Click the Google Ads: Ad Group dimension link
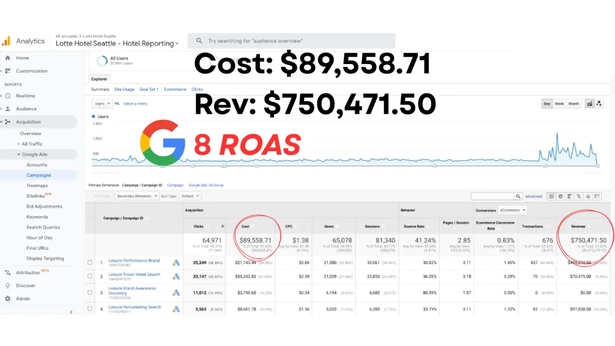Image resolution: width=615 pixels, height=346 pixels. [x=206, y=185]
